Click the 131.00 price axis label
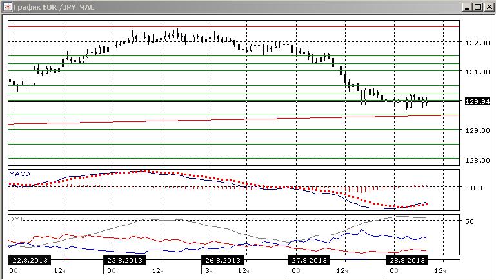The image size is (496, 280). tap(477, 72)
